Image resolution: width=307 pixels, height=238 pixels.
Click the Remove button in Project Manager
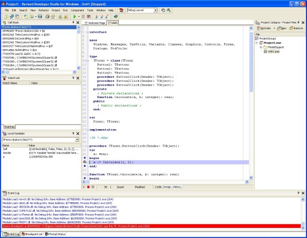[x=296, y=28]
